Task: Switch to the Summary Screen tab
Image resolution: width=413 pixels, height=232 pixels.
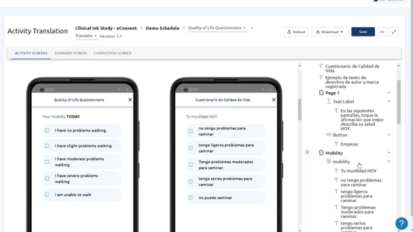Action: 70,53
